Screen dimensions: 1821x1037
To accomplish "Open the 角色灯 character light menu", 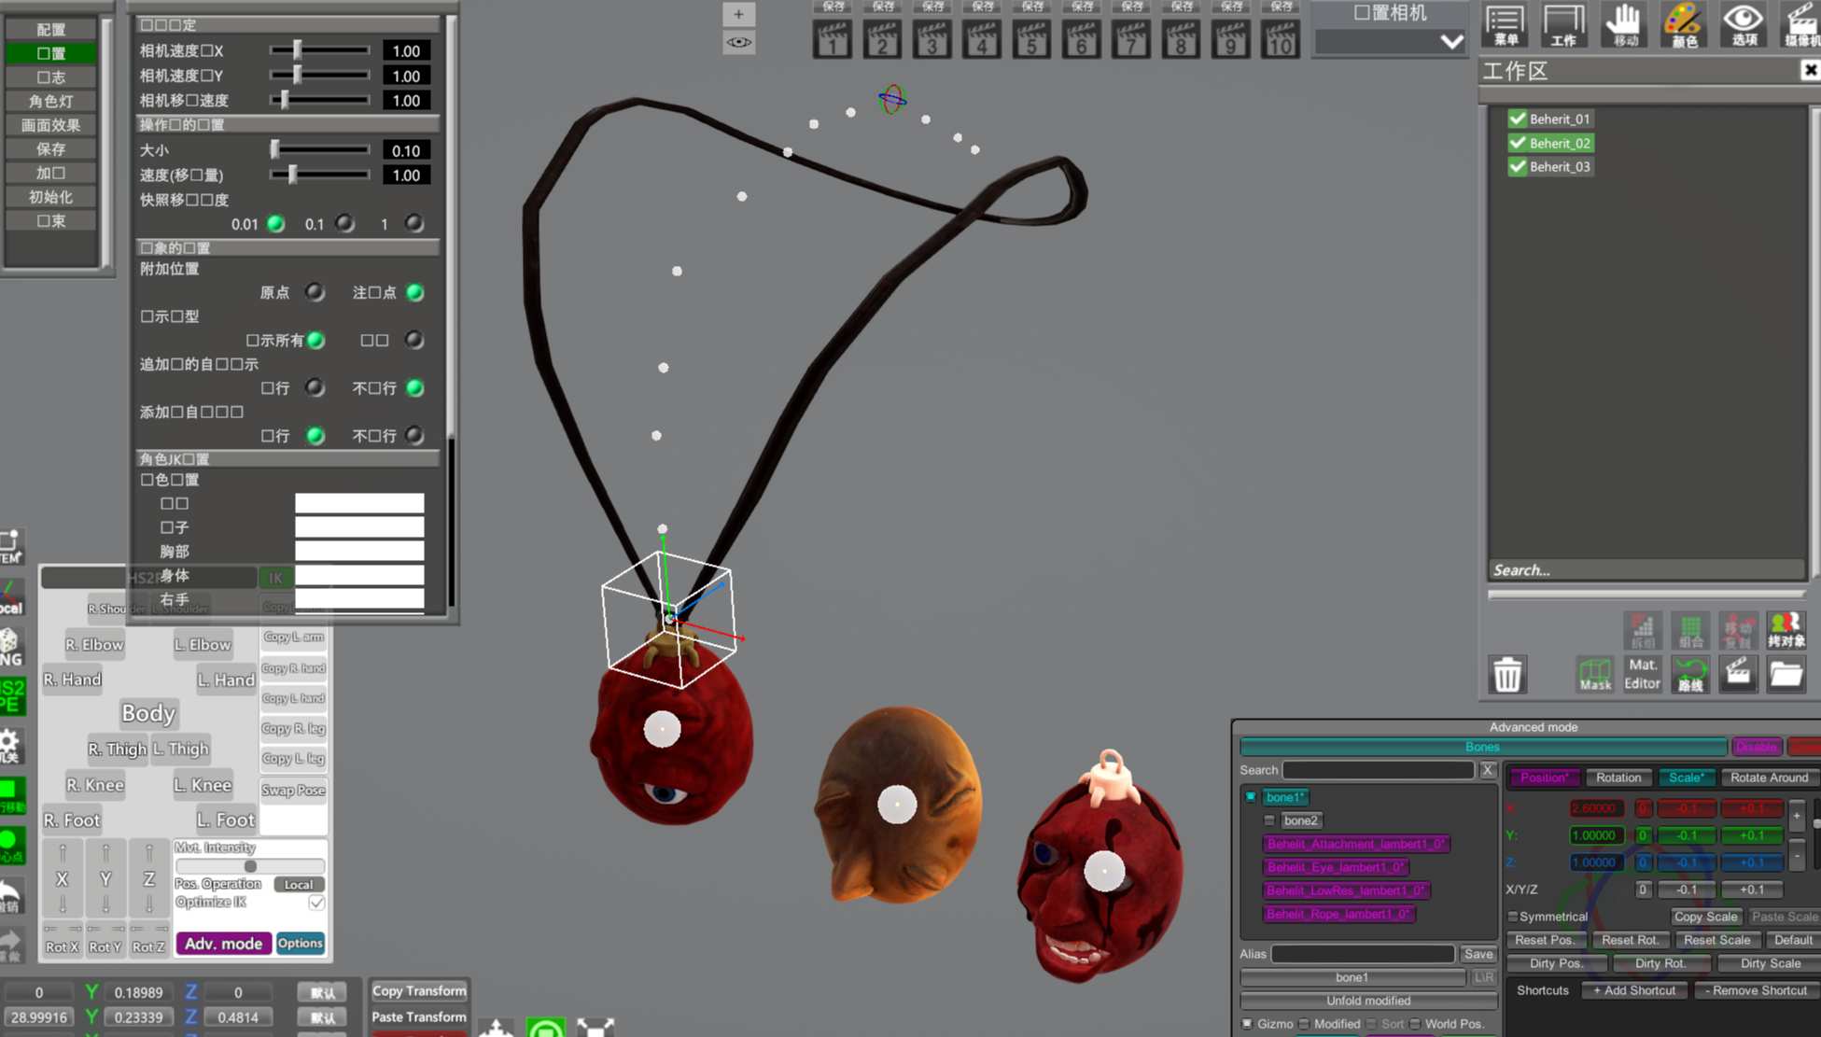I will 51,101.
